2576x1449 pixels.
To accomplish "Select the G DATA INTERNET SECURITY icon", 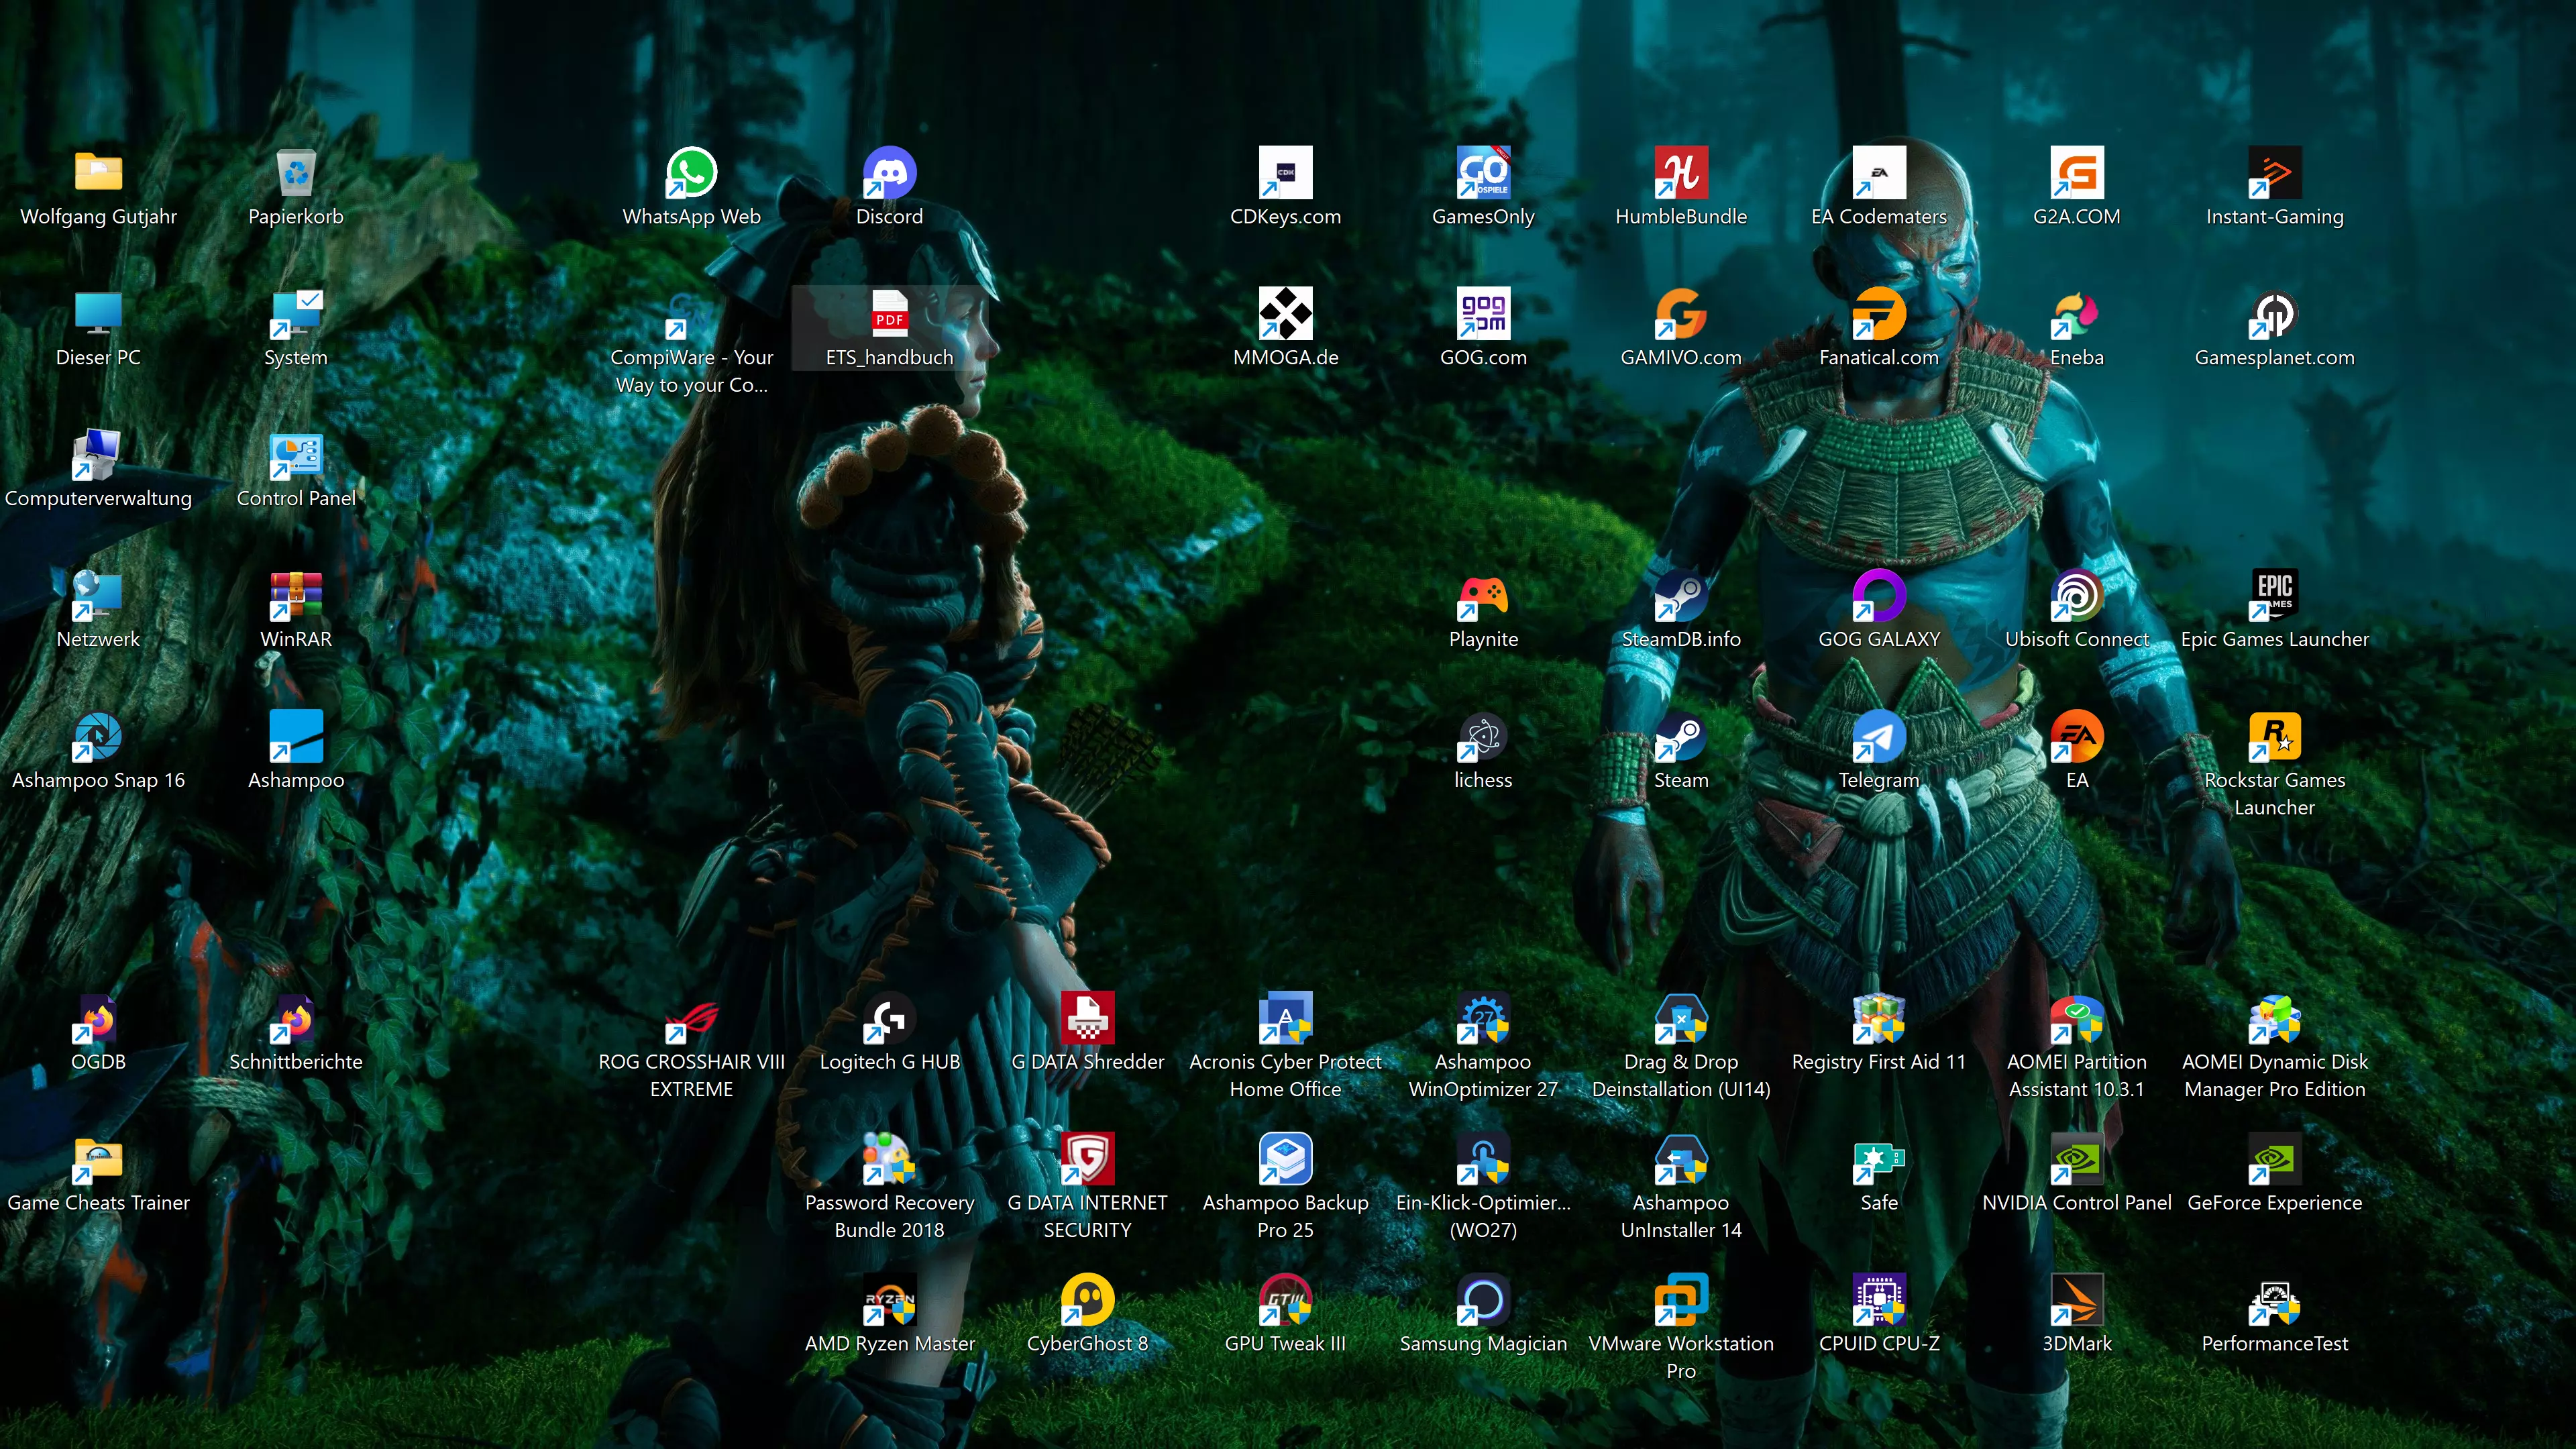I will point(1087,1160).
